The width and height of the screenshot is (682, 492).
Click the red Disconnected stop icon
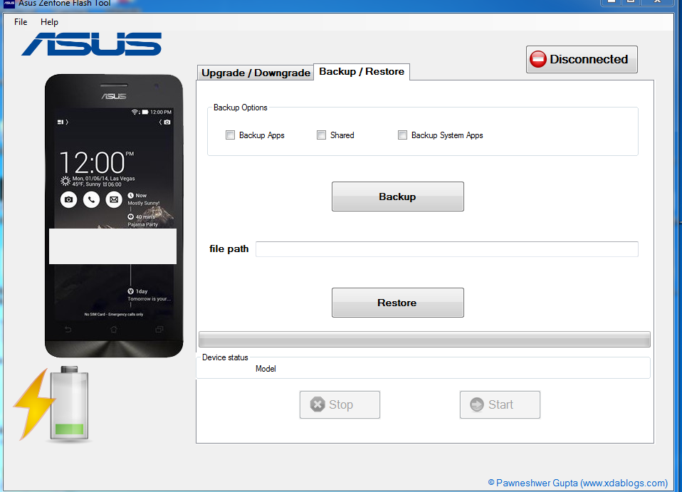[538, 59]
